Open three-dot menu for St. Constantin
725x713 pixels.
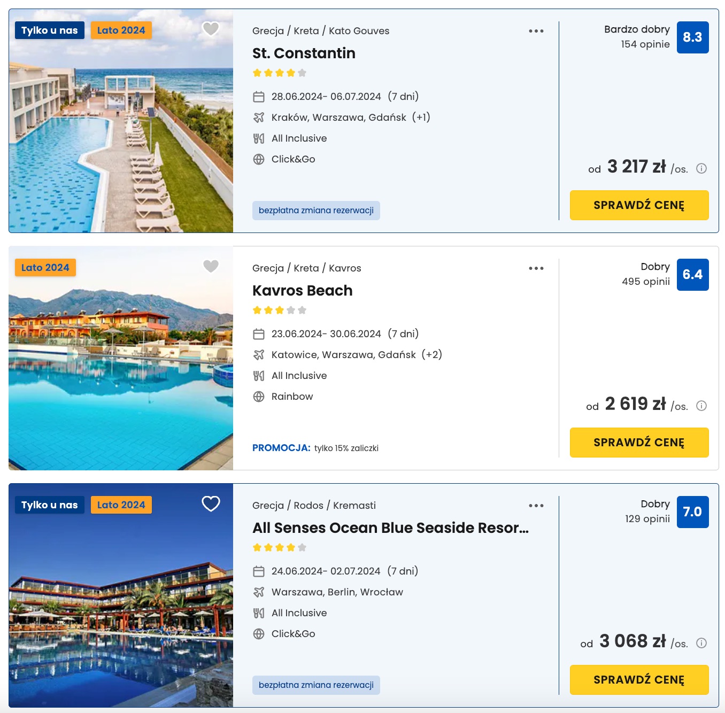pyautogui.click(x=536, y=31)
